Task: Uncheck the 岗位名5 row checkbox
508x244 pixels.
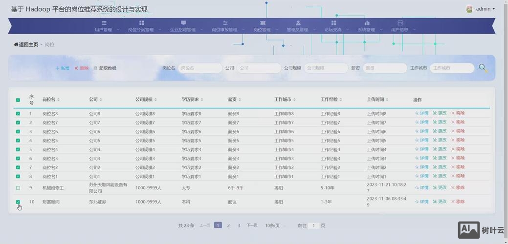Action: [x=18, y=140]
